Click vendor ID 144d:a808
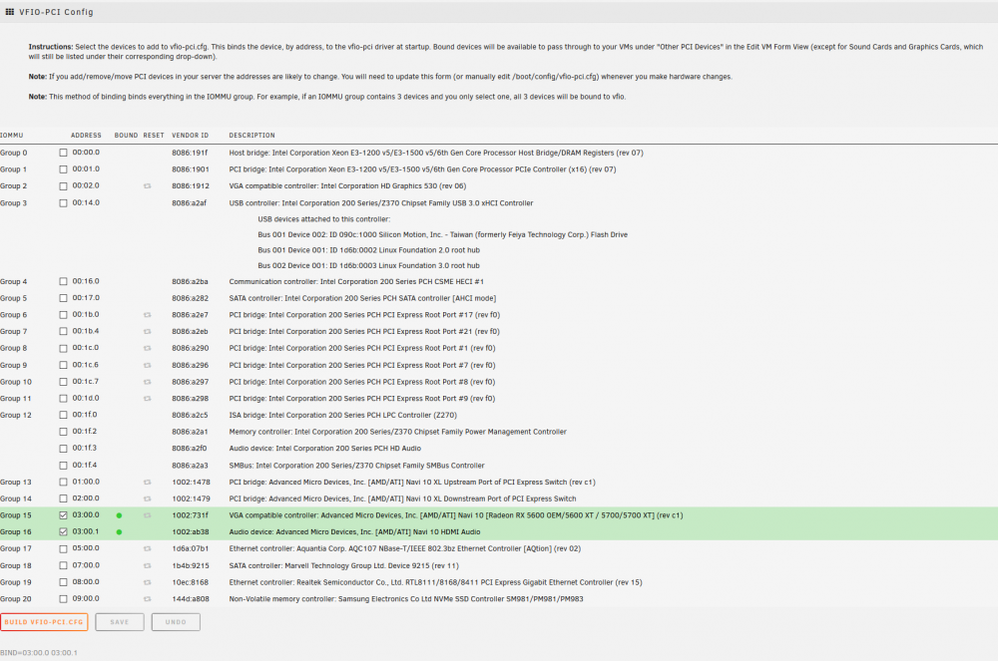The height and width of the screenshot is (661, 998). coord(191,599)
